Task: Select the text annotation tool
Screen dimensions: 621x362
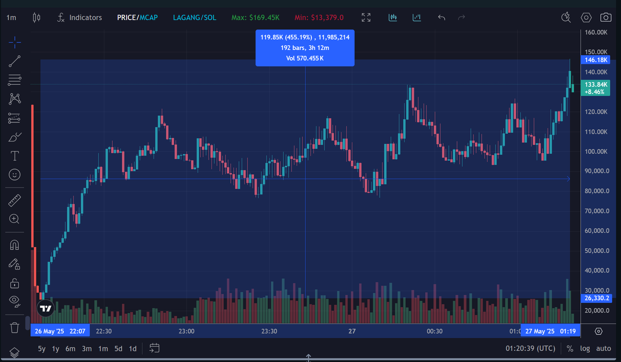Action: coord(14,156)
